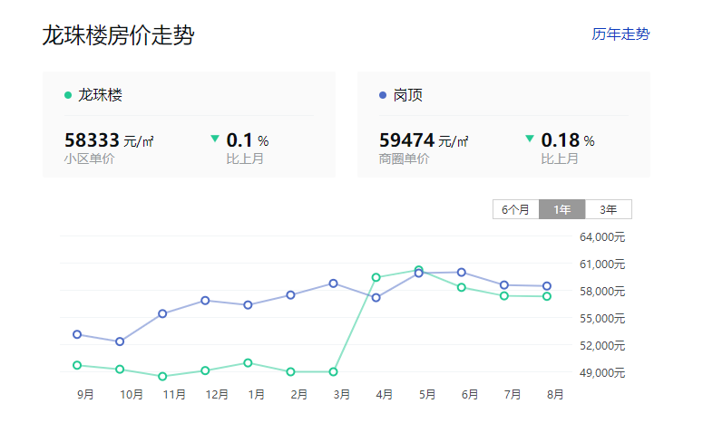Select green 龙珠楼 data point for 7月
This screenshot has height=442, width=703.
[504, 296]
